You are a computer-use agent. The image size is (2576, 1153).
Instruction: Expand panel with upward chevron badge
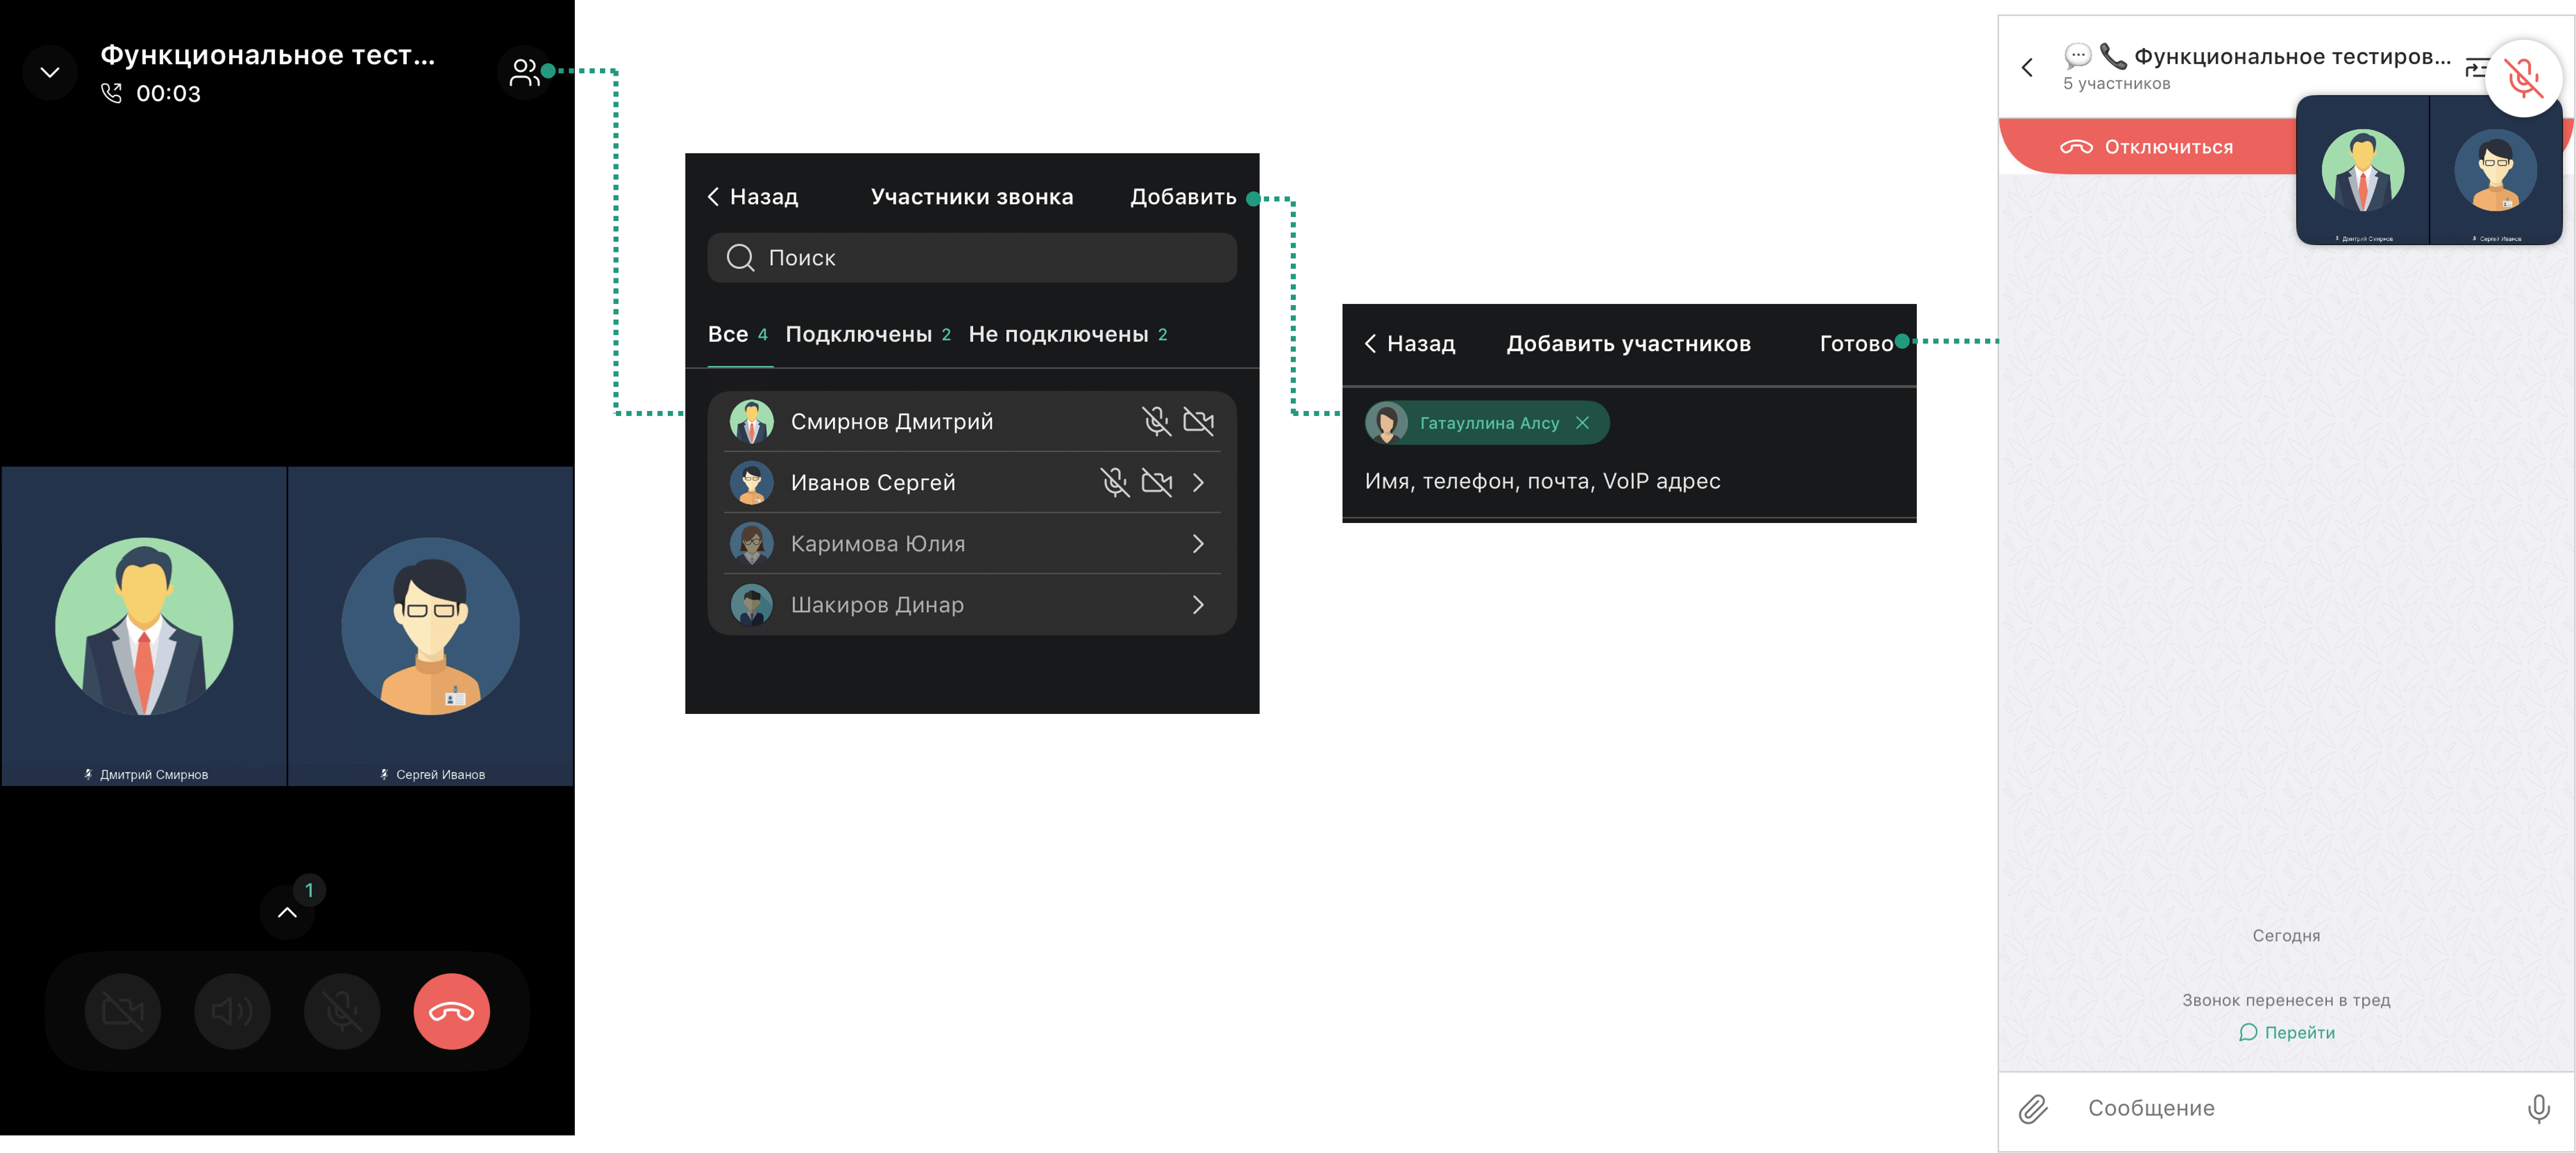pyautogui.click(x=287, y=912)
